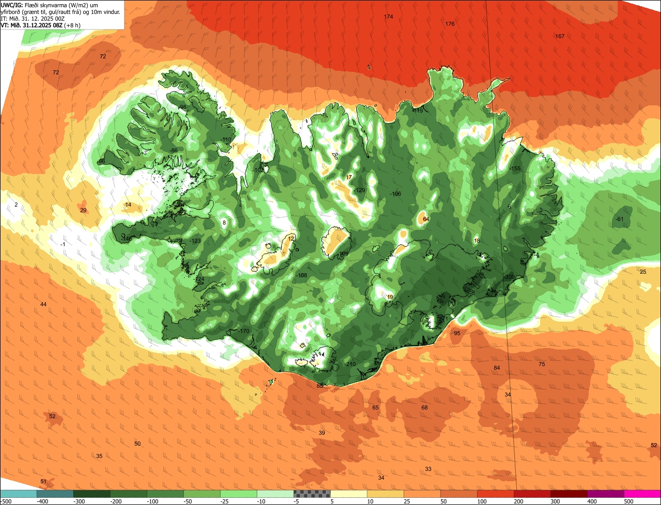Select the red-orange 100 to 200 legend swatch

pyautogui.click(x=495, y=494)
